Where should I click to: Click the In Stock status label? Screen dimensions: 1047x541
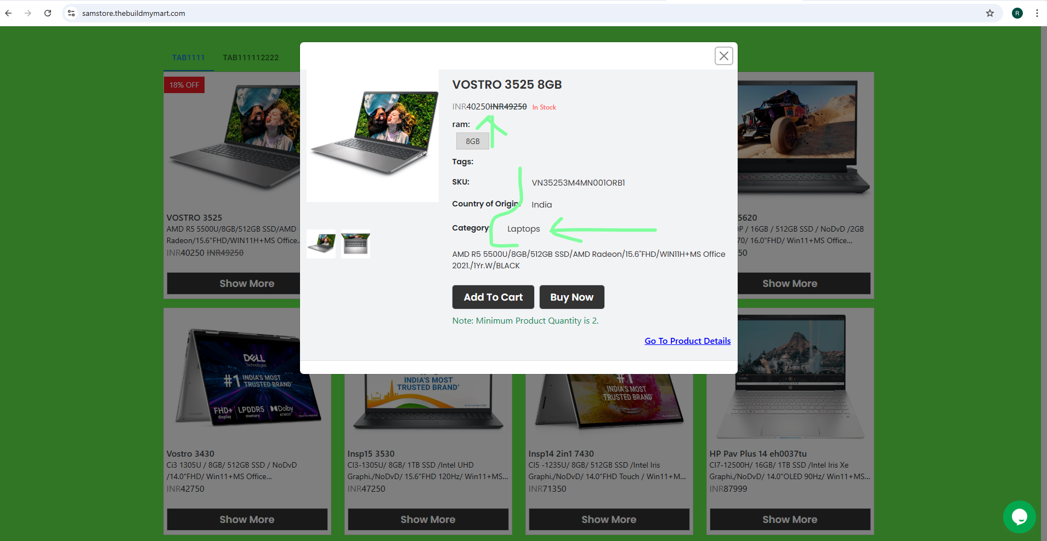point(544,107)
